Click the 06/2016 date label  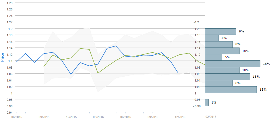[125, 117]
